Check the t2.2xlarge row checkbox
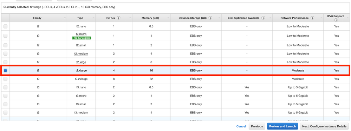The image size is (351, 131). (5, 79)
